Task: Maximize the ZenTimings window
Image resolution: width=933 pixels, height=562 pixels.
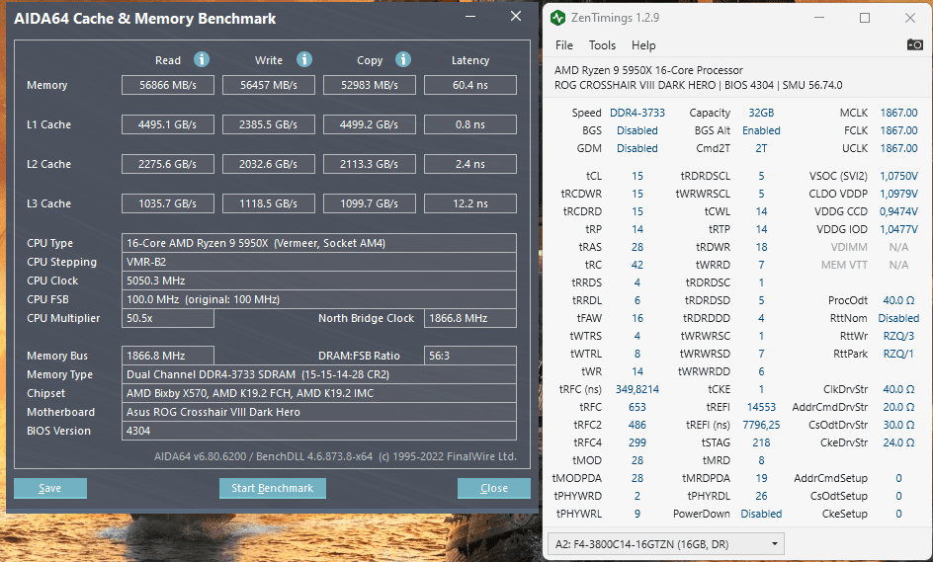Action: point(865,18)
